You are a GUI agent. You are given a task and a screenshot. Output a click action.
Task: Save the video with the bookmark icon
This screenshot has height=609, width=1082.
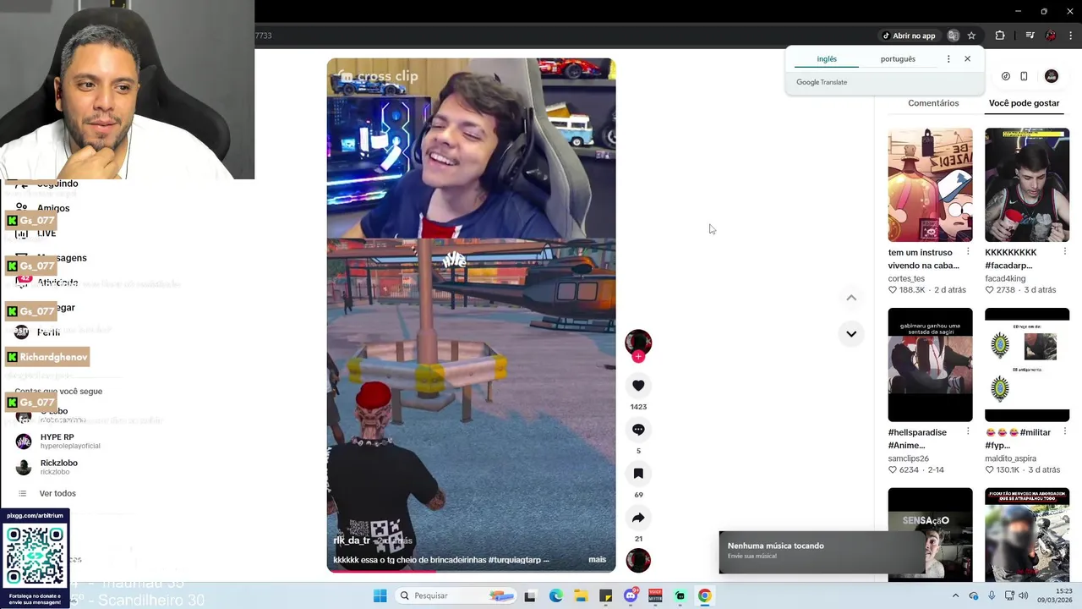638,474
